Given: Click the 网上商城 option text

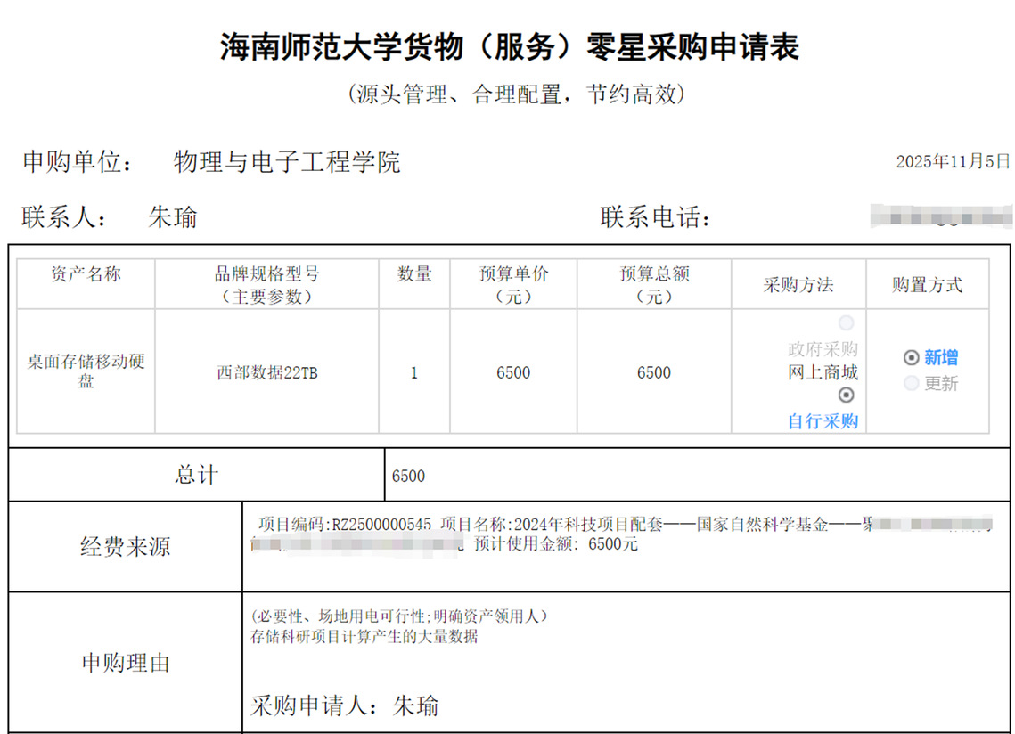Looking at the screenshot, I should point(823,371).
